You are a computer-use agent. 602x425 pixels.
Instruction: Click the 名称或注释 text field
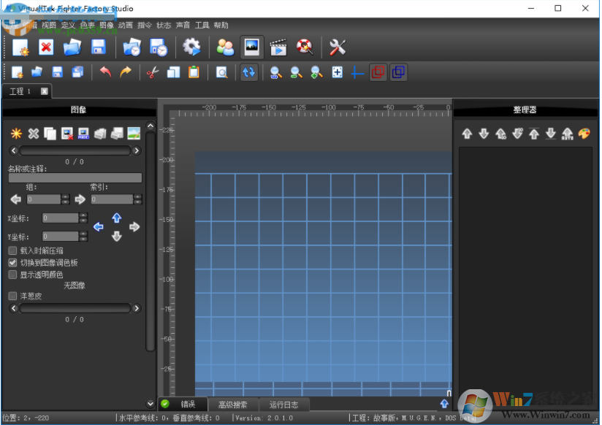coord(75,177)
